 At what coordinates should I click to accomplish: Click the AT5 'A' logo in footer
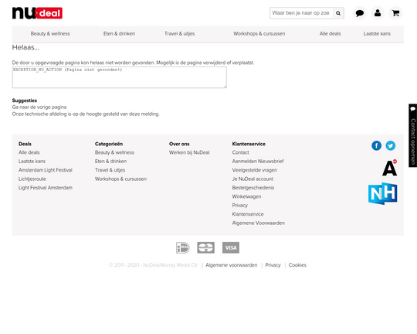click(390, 168)
